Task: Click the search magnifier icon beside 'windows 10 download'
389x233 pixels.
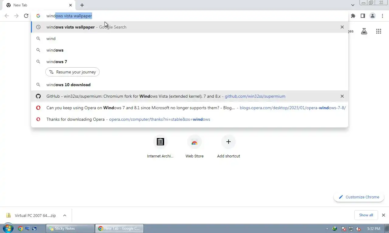Action: 38,85
